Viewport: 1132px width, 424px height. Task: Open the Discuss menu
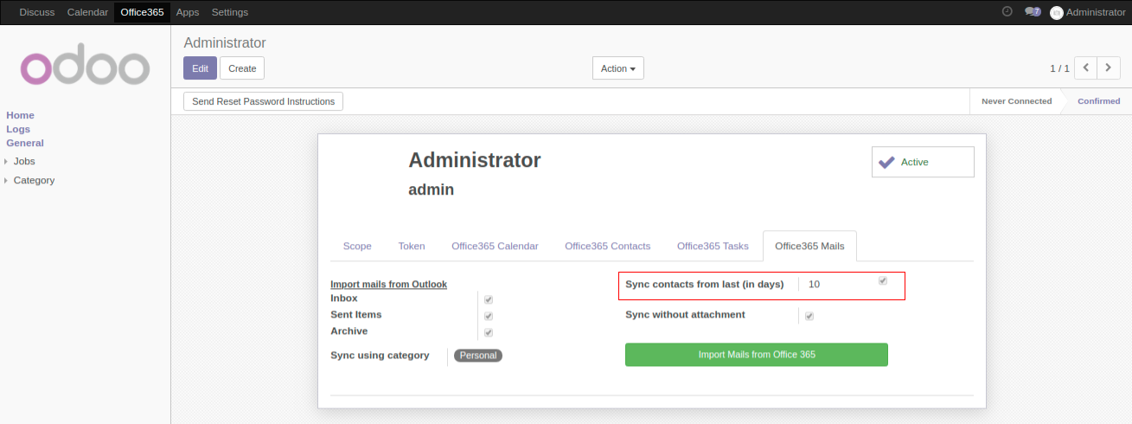point(37,12)
